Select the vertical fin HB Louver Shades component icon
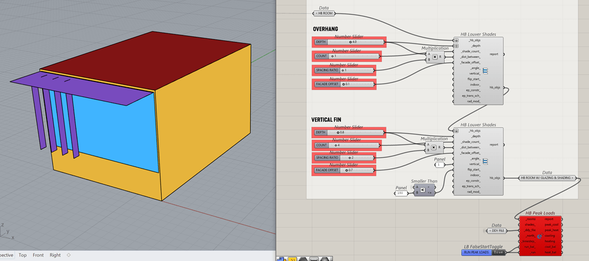 point(485,161)
